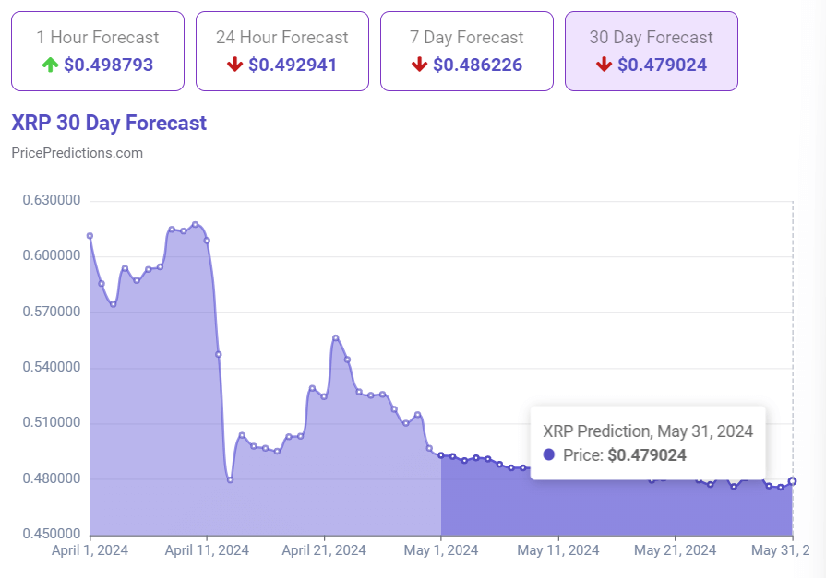Image resolution: width=826 pixels, height=578 pixels.
Task: Click the 0.510000 y-axis label
Action: tap(52, 423)
